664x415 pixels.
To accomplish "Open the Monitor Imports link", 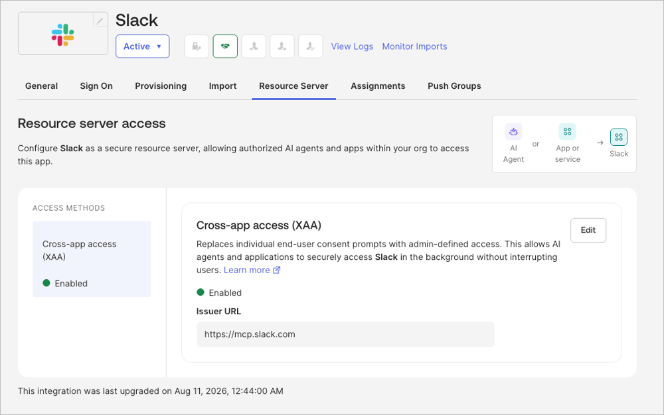I will click(414, 46).
